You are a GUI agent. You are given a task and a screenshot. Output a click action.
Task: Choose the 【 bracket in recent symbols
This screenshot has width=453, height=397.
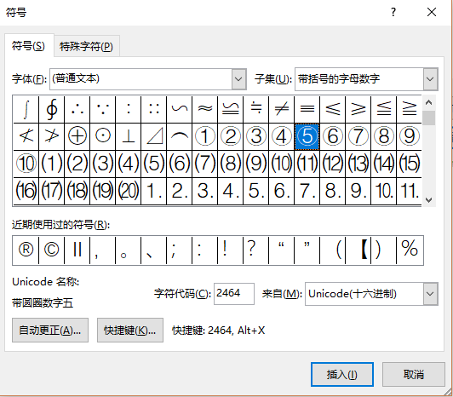(358, 250)
